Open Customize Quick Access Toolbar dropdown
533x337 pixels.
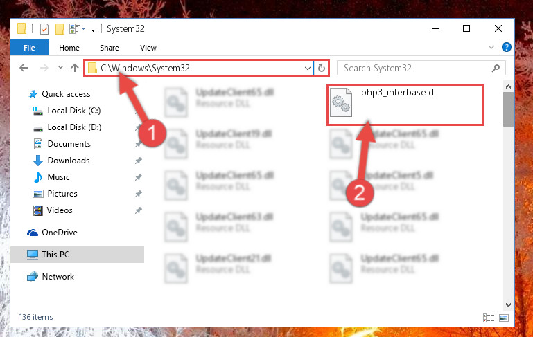pos(93,30)
